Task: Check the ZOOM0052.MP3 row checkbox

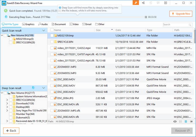Action: click(52, 73)
